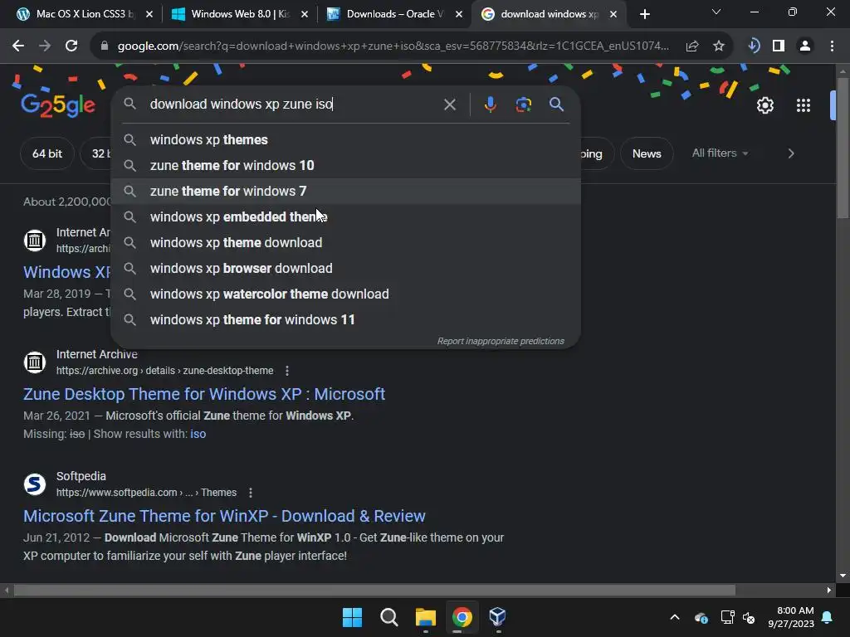Close the download windows xp tab
The width and height of the screenshot is (850, 637).
click(613, 15)
